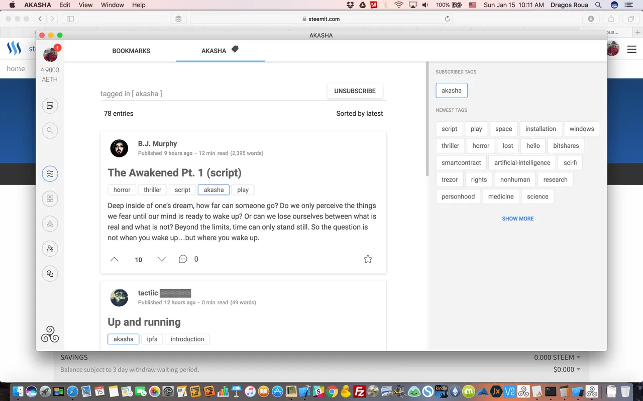Open user avatar with notification badge
Screen dimensions: 643x401
point(51,54)
